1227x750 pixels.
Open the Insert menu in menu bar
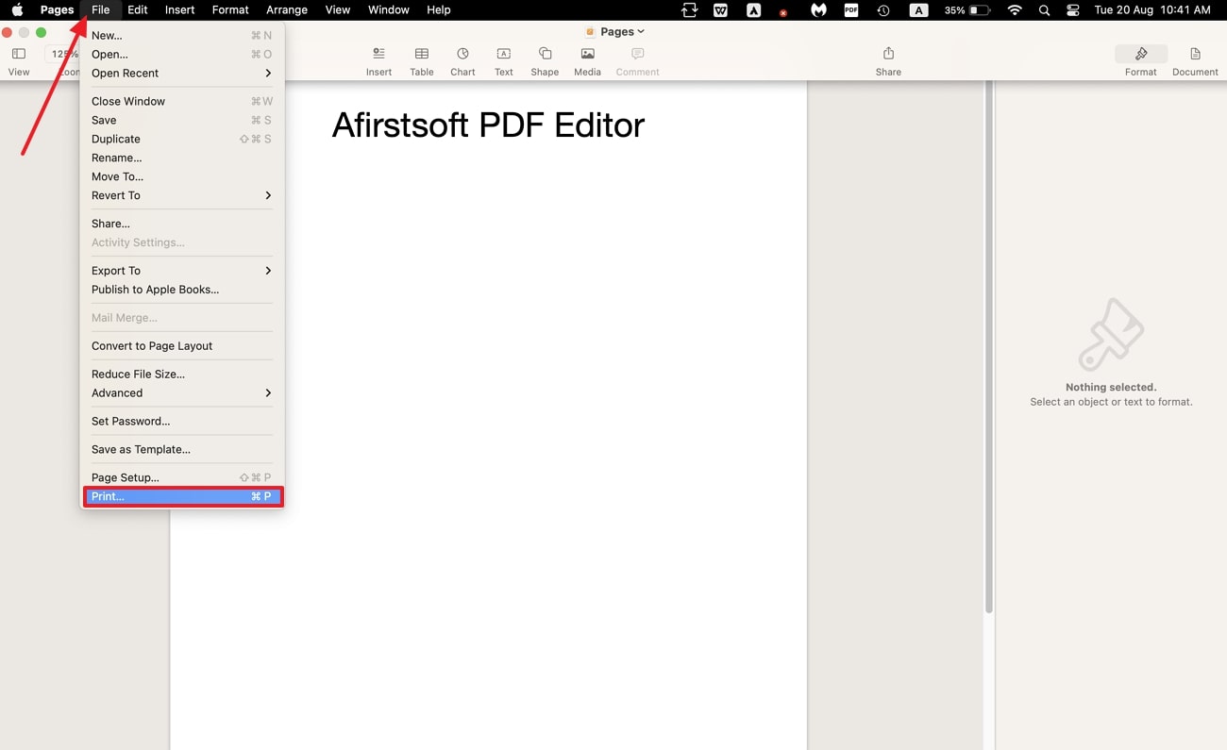coord(179,9)
